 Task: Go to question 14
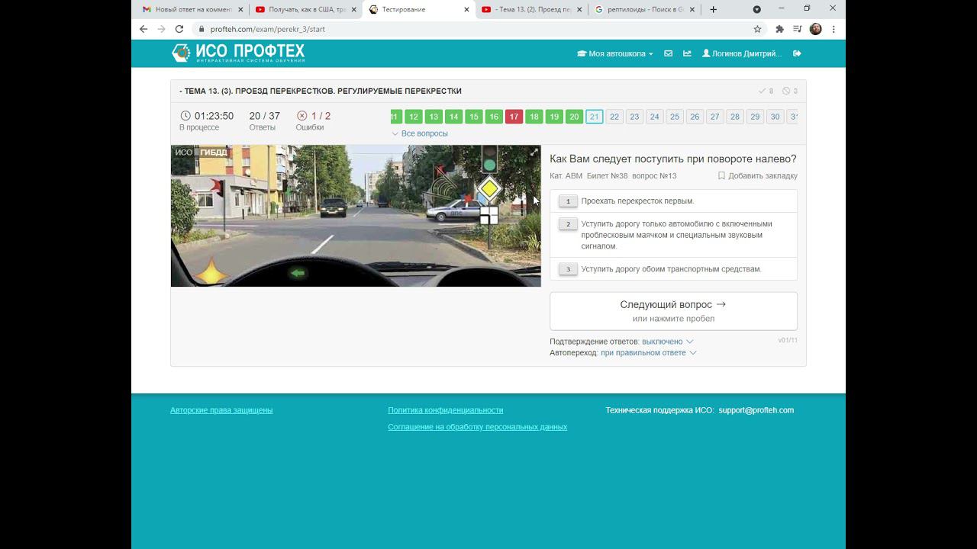point(453,117)
